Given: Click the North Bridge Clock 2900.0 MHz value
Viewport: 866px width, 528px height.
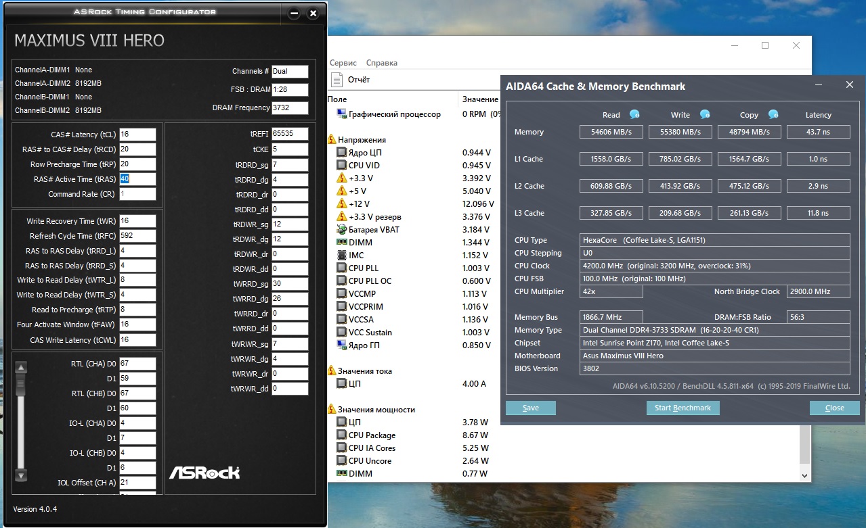Looking at the screenshot, I should click(818, 291).
